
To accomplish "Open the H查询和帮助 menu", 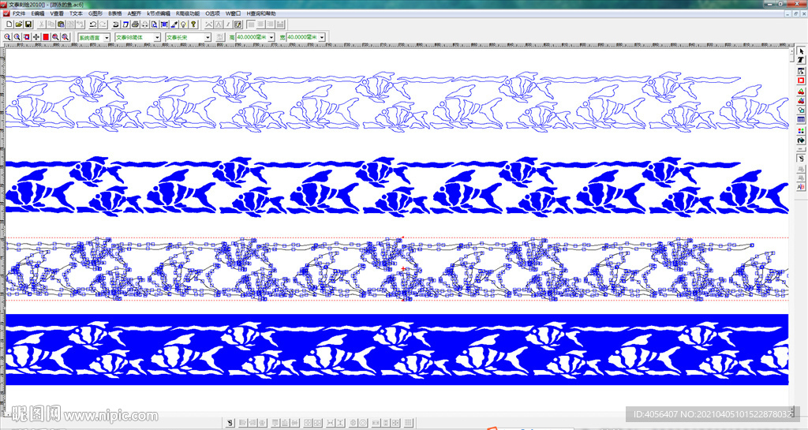I will pos(261,13).
